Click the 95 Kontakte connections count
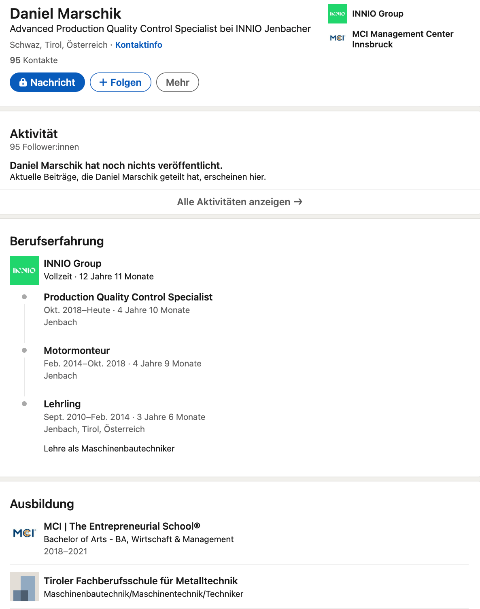 click(x=34, y=60)
